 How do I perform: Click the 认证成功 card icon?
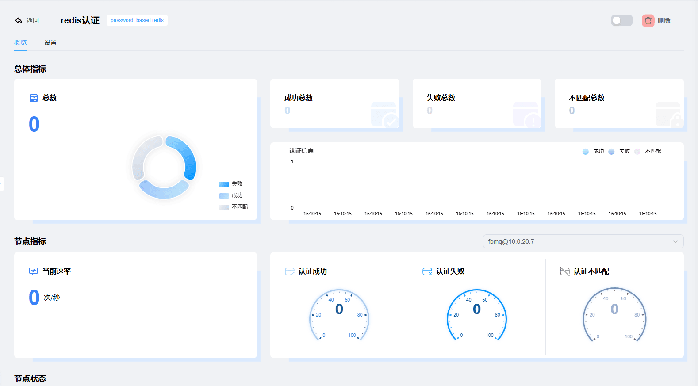[290, 271]
